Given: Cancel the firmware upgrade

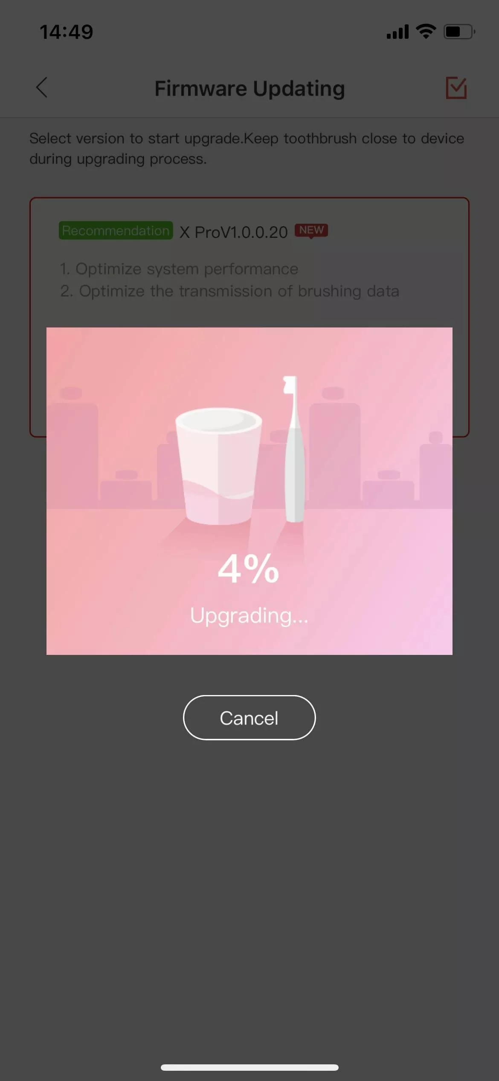Looking at the screenshot, I should 249,718.
